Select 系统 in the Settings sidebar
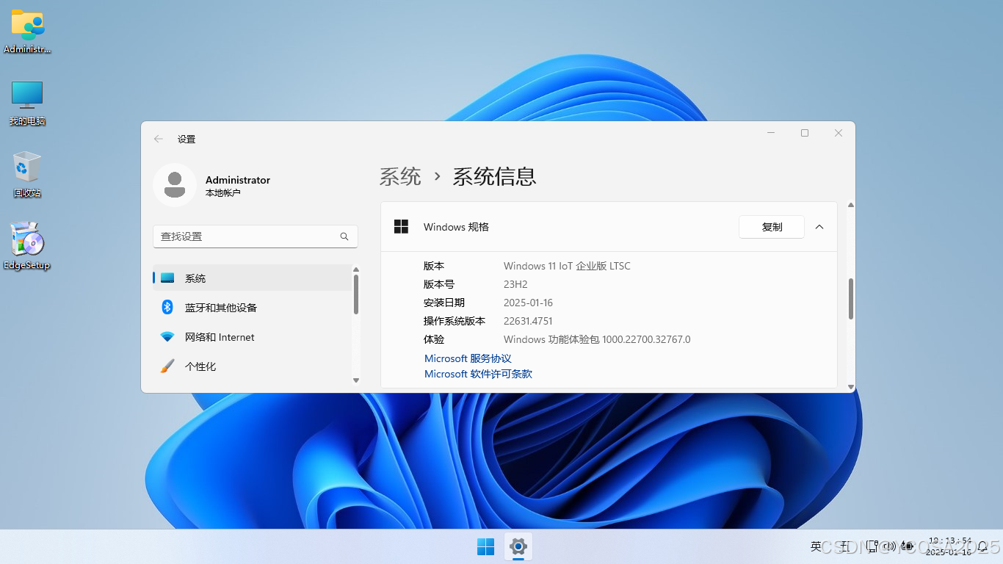Viewport: 1003px width, 564px height. tap(252, 278)
